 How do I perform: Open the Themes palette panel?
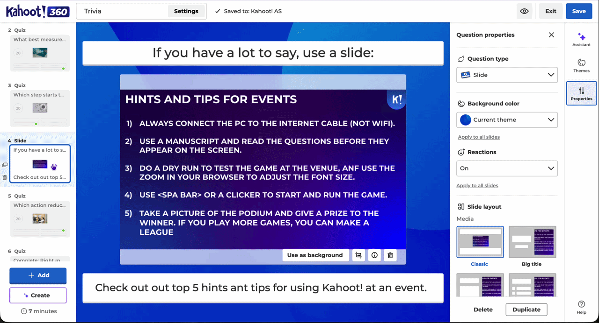(x=581, y=66)
